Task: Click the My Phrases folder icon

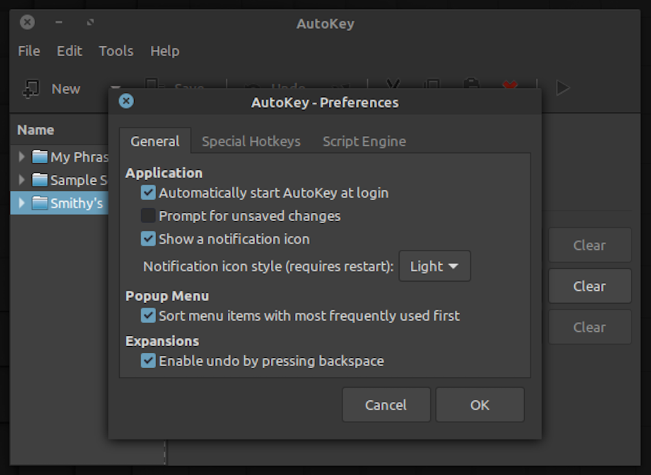Action: click(x=40, y=157)
